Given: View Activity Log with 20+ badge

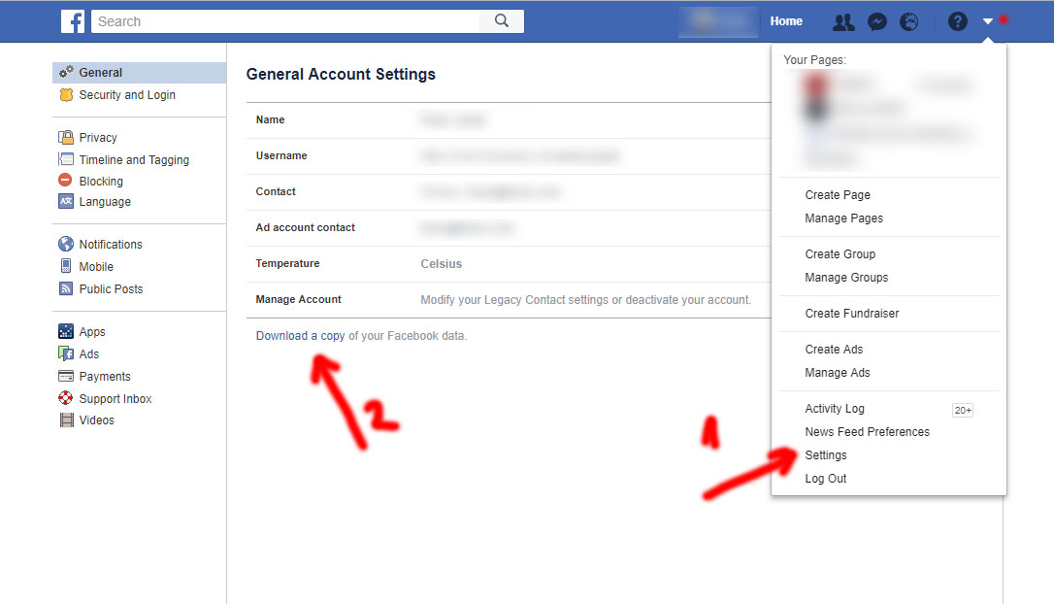Looking at the screenshot, I should [x=835, y=408].
